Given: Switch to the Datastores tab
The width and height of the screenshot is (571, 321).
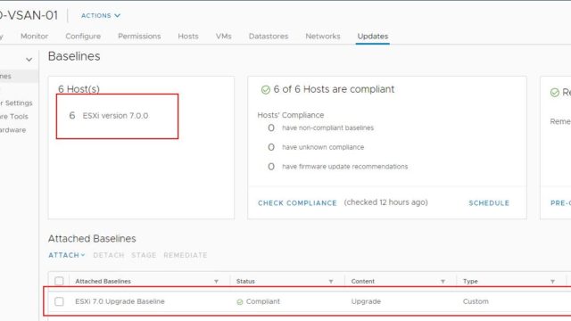Looking at the screenshot, I should pyautogui.click(x=269, y=36).
